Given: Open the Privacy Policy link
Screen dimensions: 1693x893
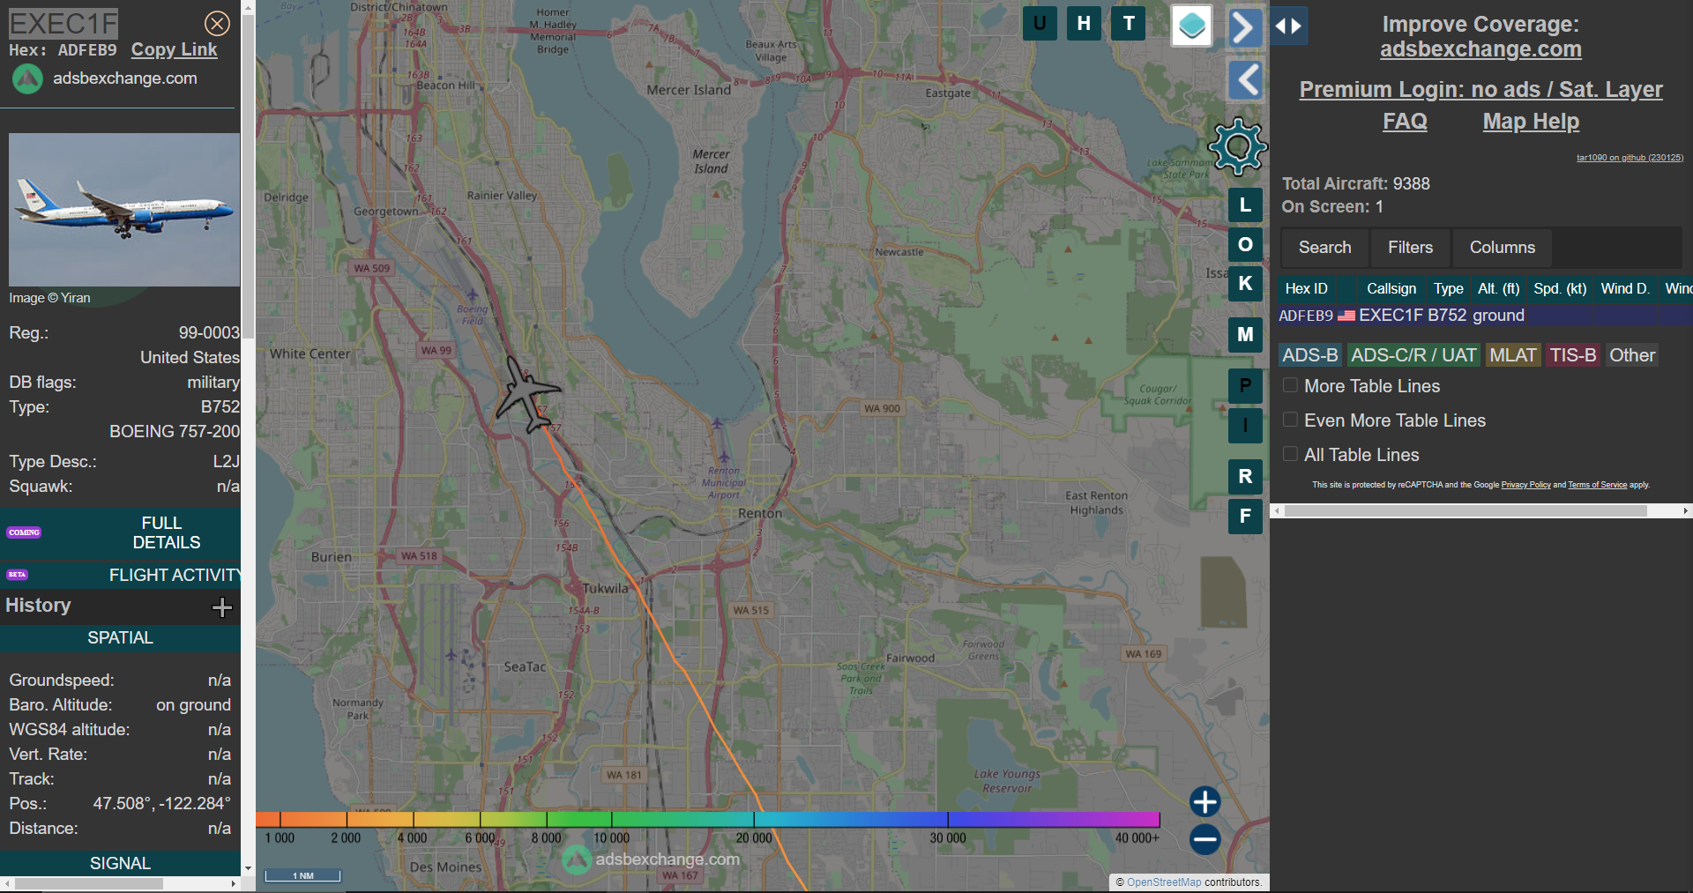Looking at the screenshot, I should tap(1525, 485).
